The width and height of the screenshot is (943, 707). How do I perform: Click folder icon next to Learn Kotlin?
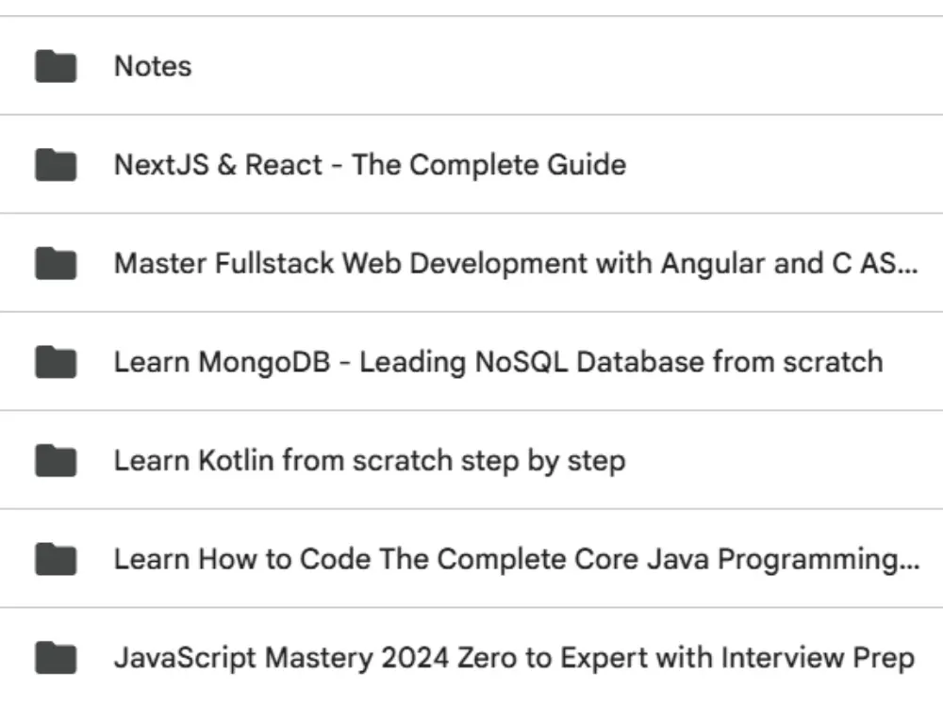point(56,460)
